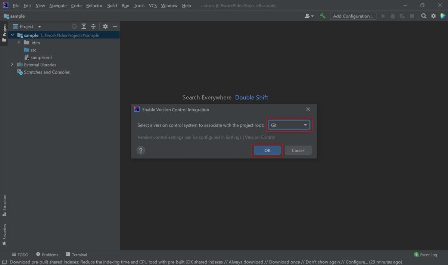Open the VCS menu
Viewport: 448px width, 265px height.
(x=153, y=6)
